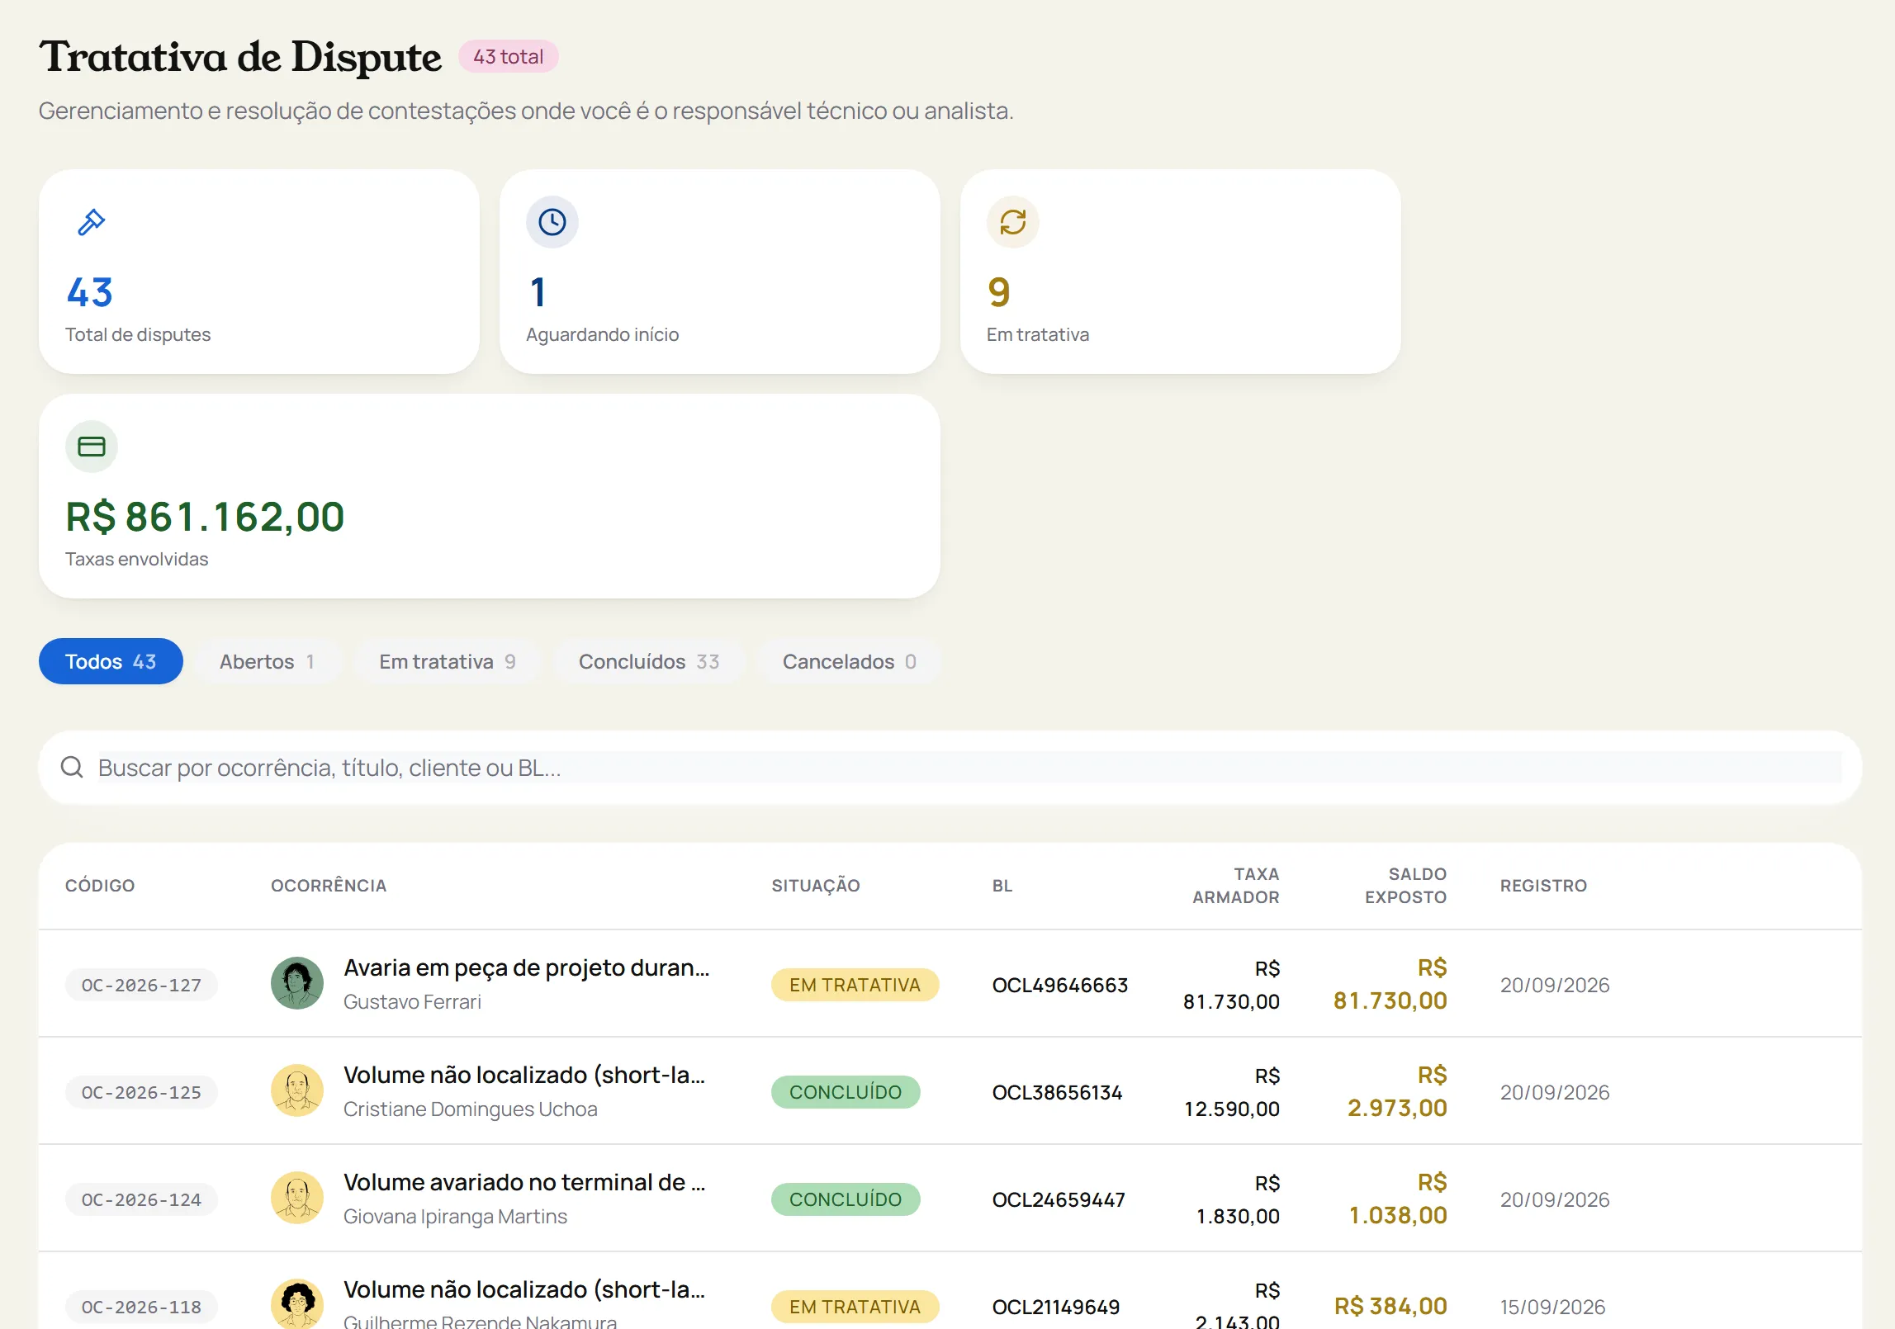The image size is (1895, 1329).
Task: Click the Código column header
Action: [100, 886]
